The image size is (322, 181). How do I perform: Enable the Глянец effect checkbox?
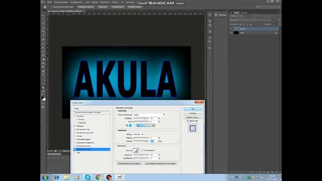[75, 136]
